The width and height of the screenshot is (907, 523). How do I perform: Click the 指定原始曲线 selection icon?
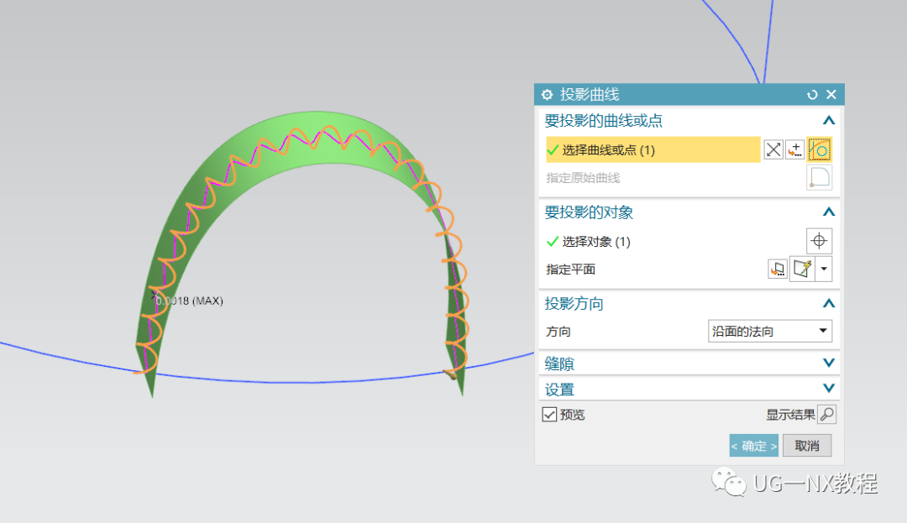click(819, 177)
